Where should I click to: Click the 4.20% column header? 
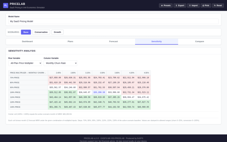click(129, 73)
